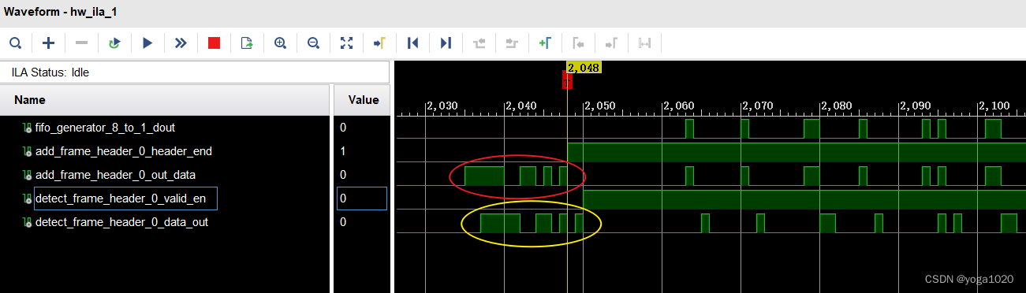Export ILA data to file
The width and height of the screenshot is (1026, 293).
tap(247, 43)
